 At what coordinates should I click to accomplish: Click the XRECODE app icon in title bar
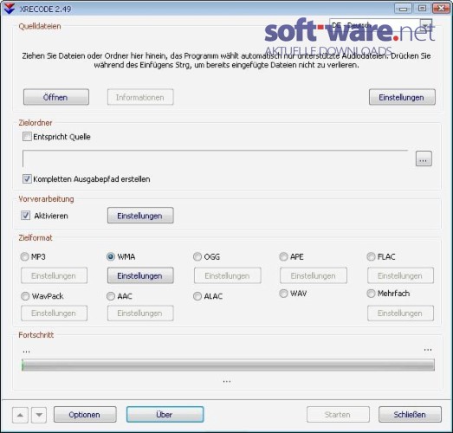pyautogui.click(x=10, y=8)
